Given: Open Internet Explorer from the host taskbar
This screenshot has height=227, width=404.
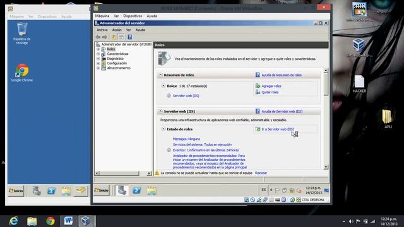Looking at the screenshot, I should [x=13, y=221].
